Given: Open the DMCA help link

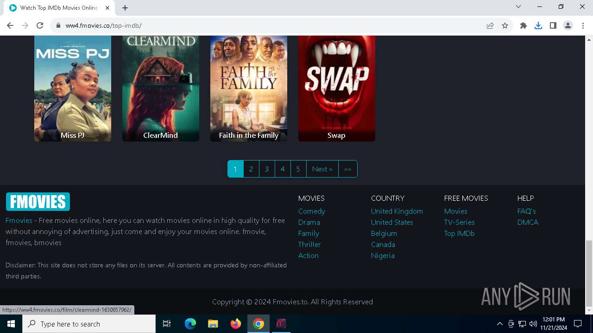Looking at the screenshot, I should coord(528,222).
